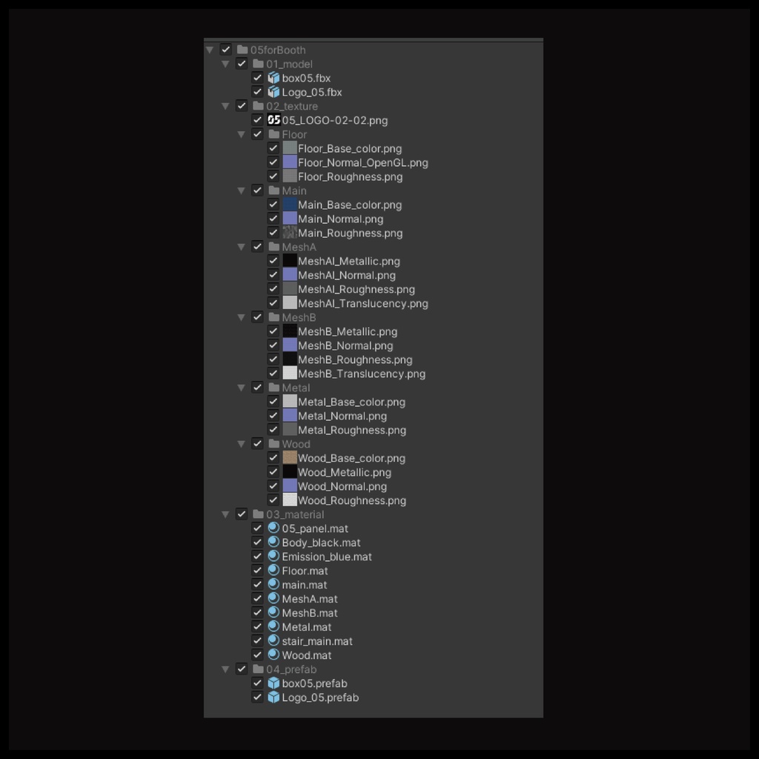Click the Logo_05.fbx model cube icon
The image size is (759, 759).
(x=274, y=92)
